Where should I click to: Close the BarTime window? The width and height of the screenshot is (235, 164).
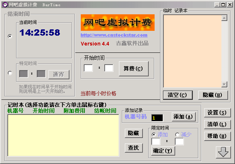(229, 5)
